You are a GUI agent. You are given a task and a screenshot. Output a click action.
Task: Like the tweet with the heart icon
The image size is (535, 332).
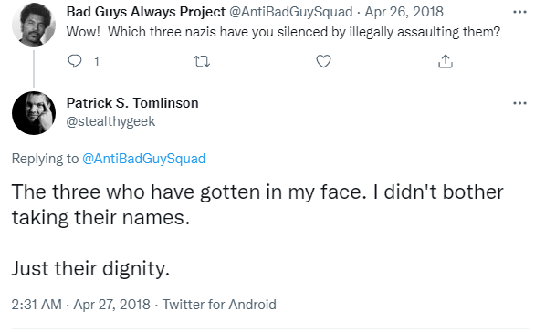coord(323,61)
